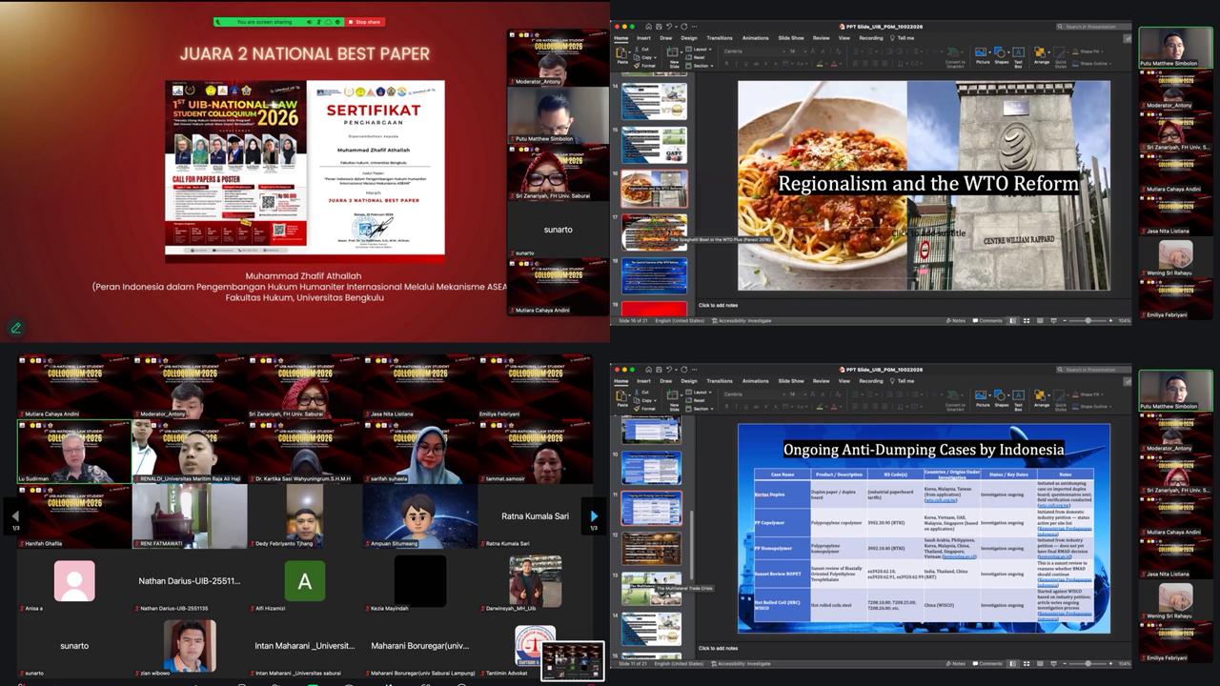Expand Layout dropdown above the WTO Reform slide

[701, 49]
